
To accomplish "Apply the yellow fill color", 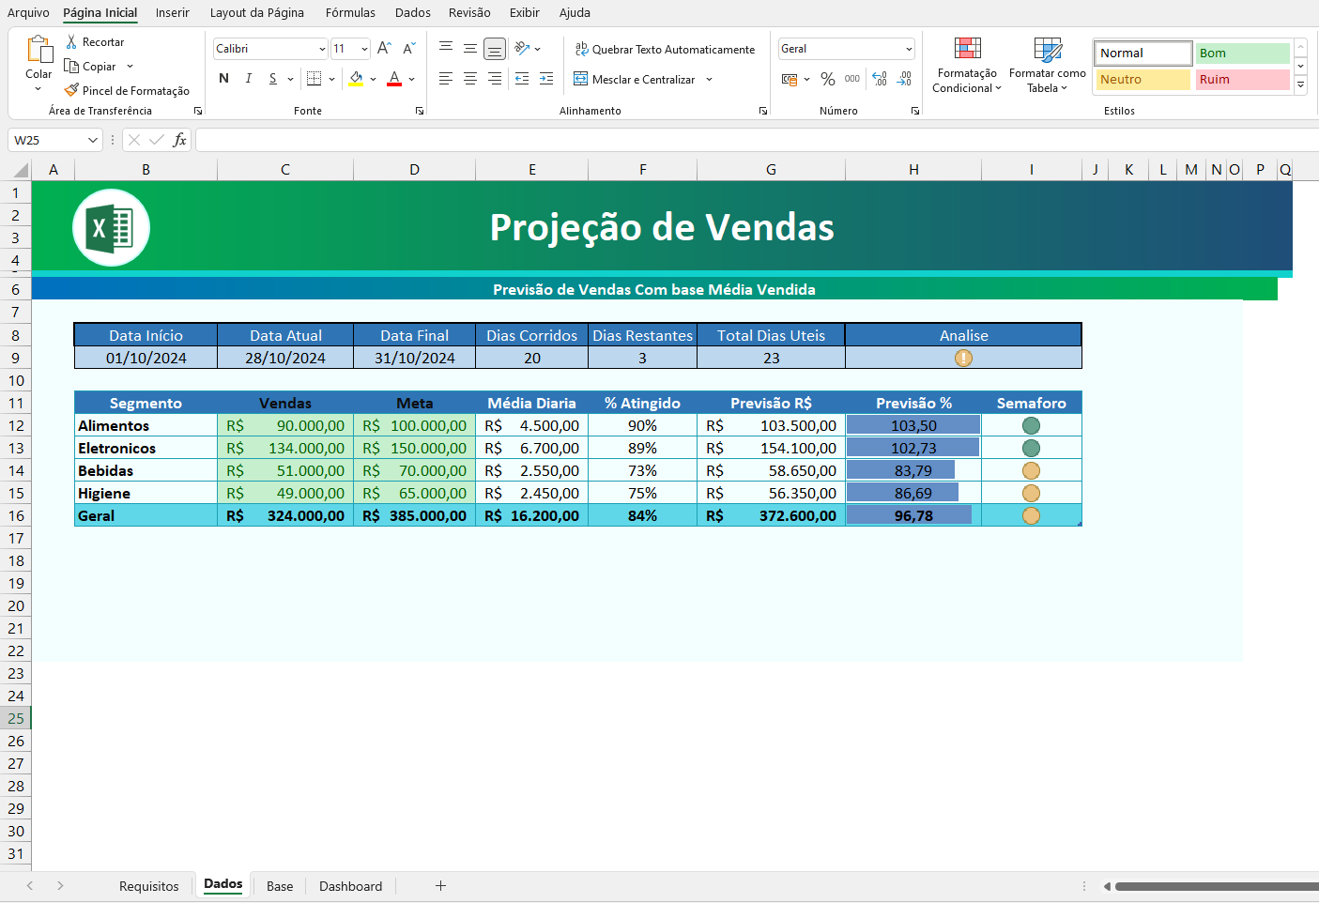I will [356, 79].
